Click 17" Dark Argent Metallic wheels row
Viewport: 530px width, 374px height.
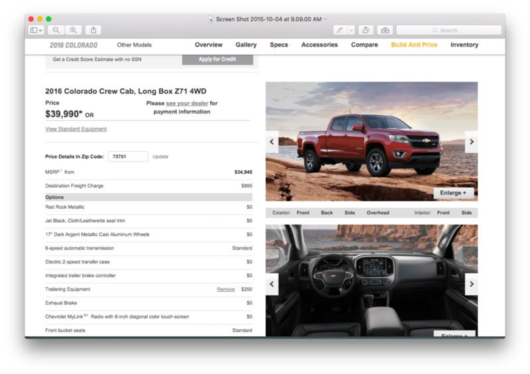149,235
